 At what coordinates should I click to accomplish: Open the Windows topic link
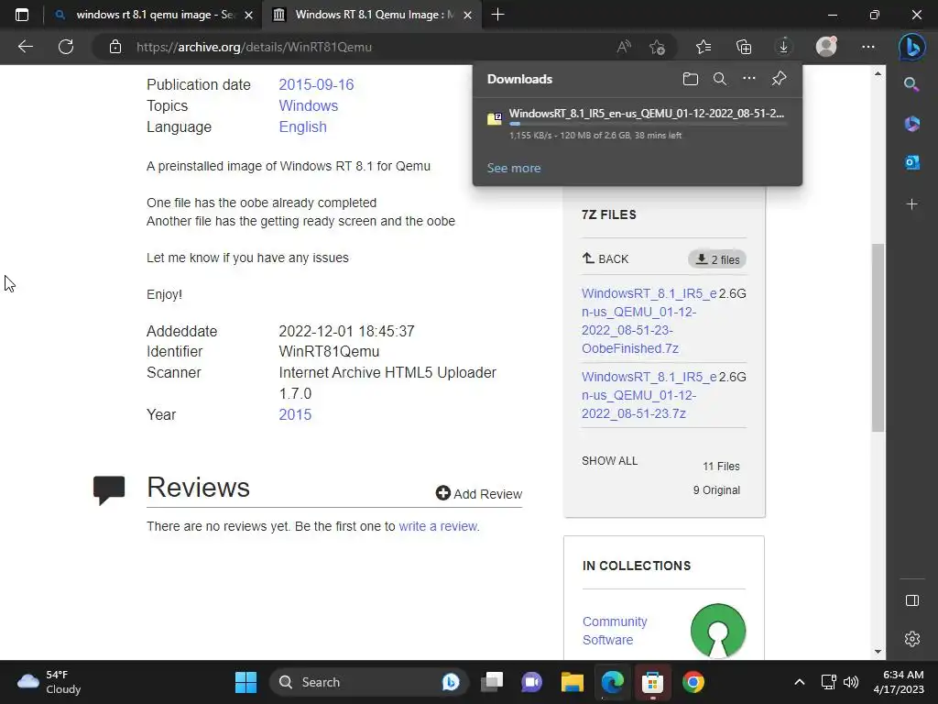point(308,105)
